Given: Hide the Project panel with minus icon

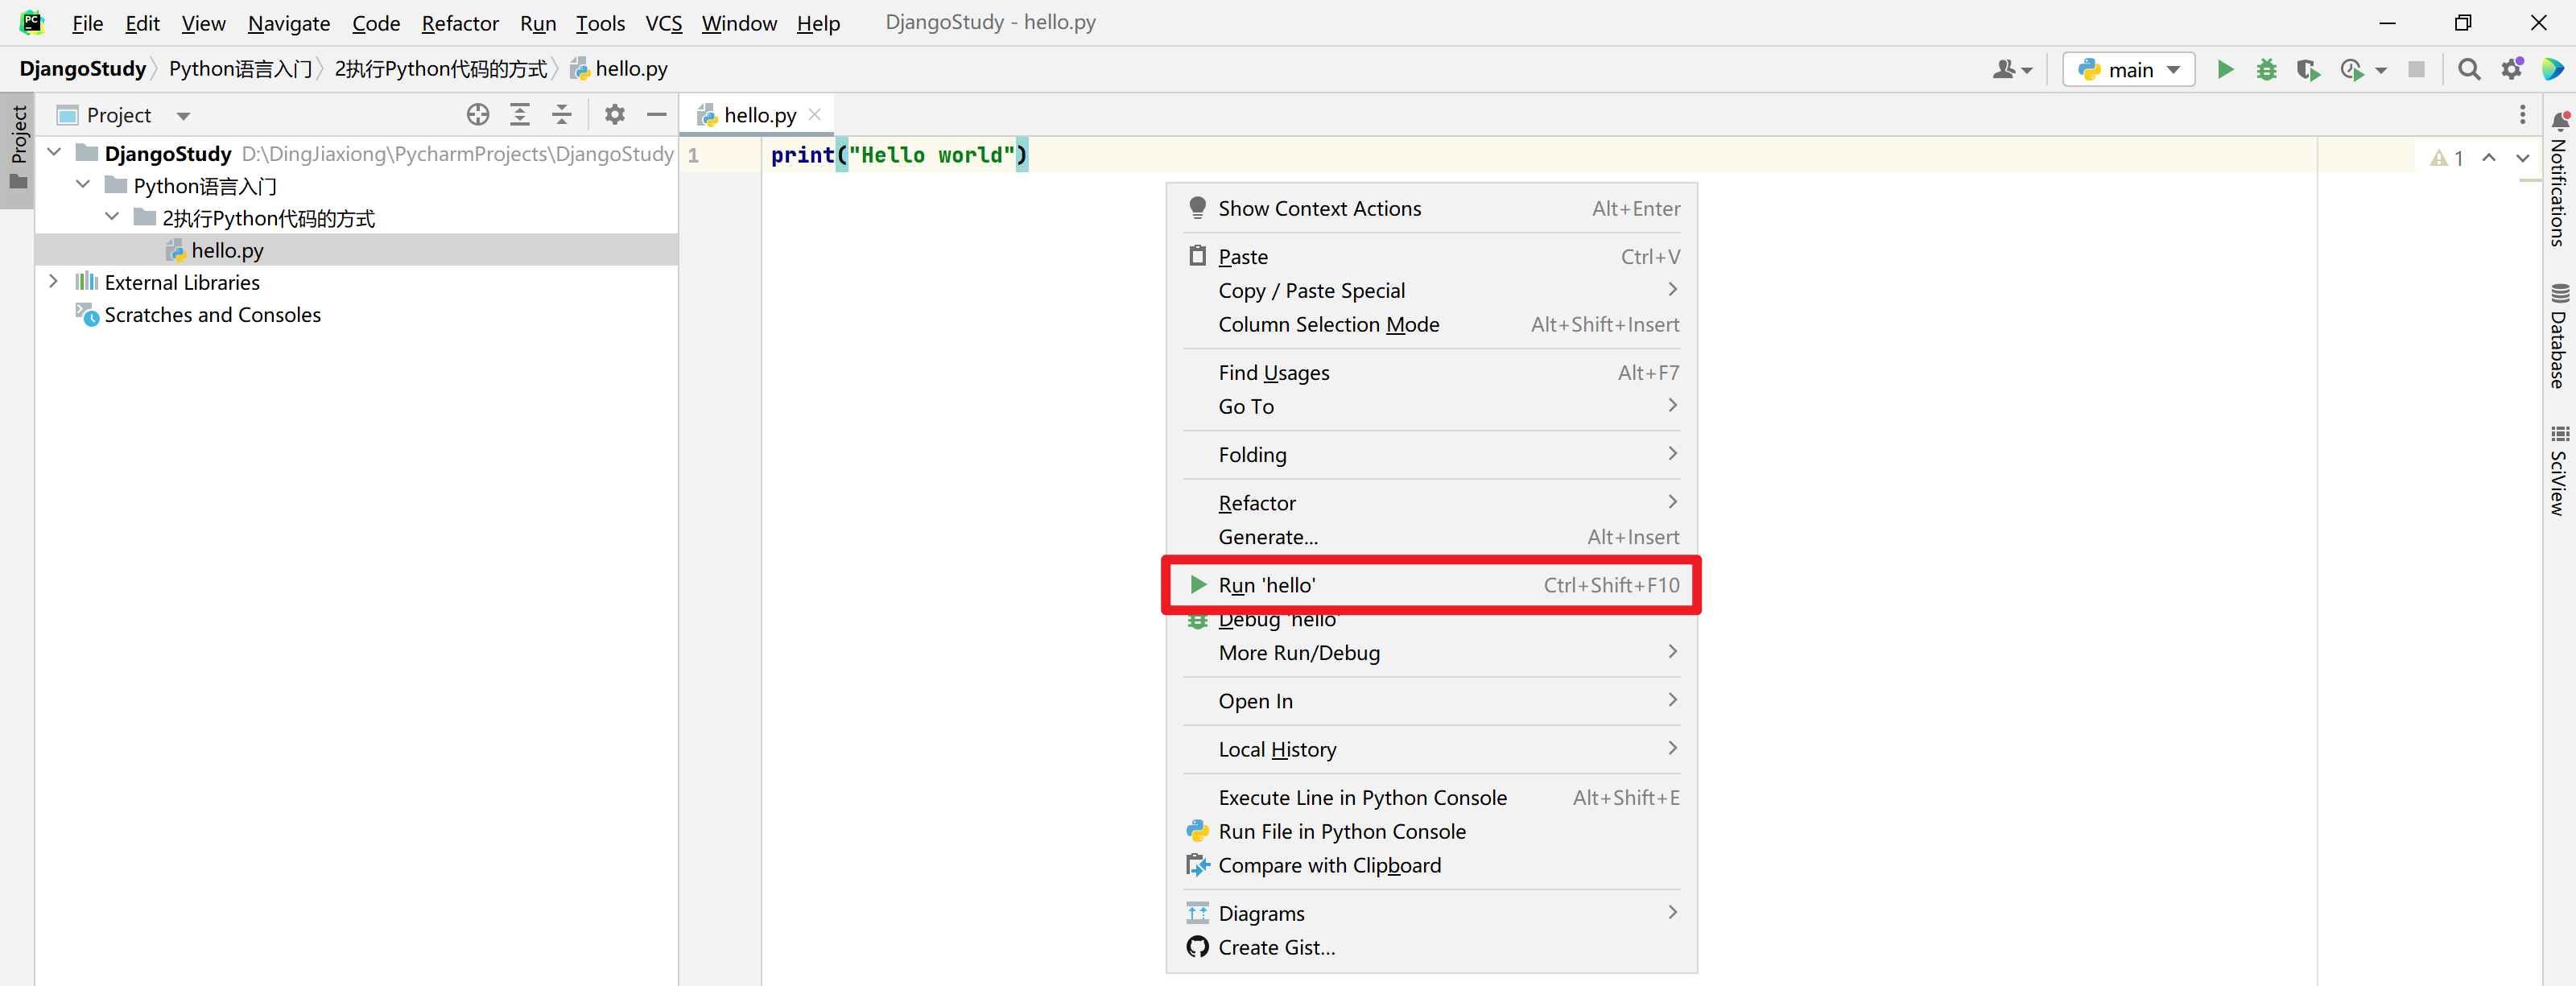Looking at the screenshot, I should coord(656,115).
